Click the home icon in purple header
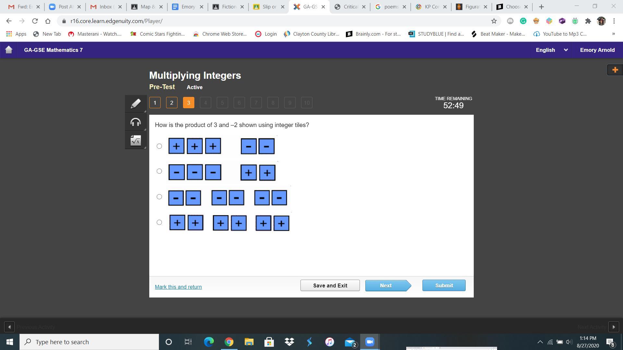 (9, 50)
